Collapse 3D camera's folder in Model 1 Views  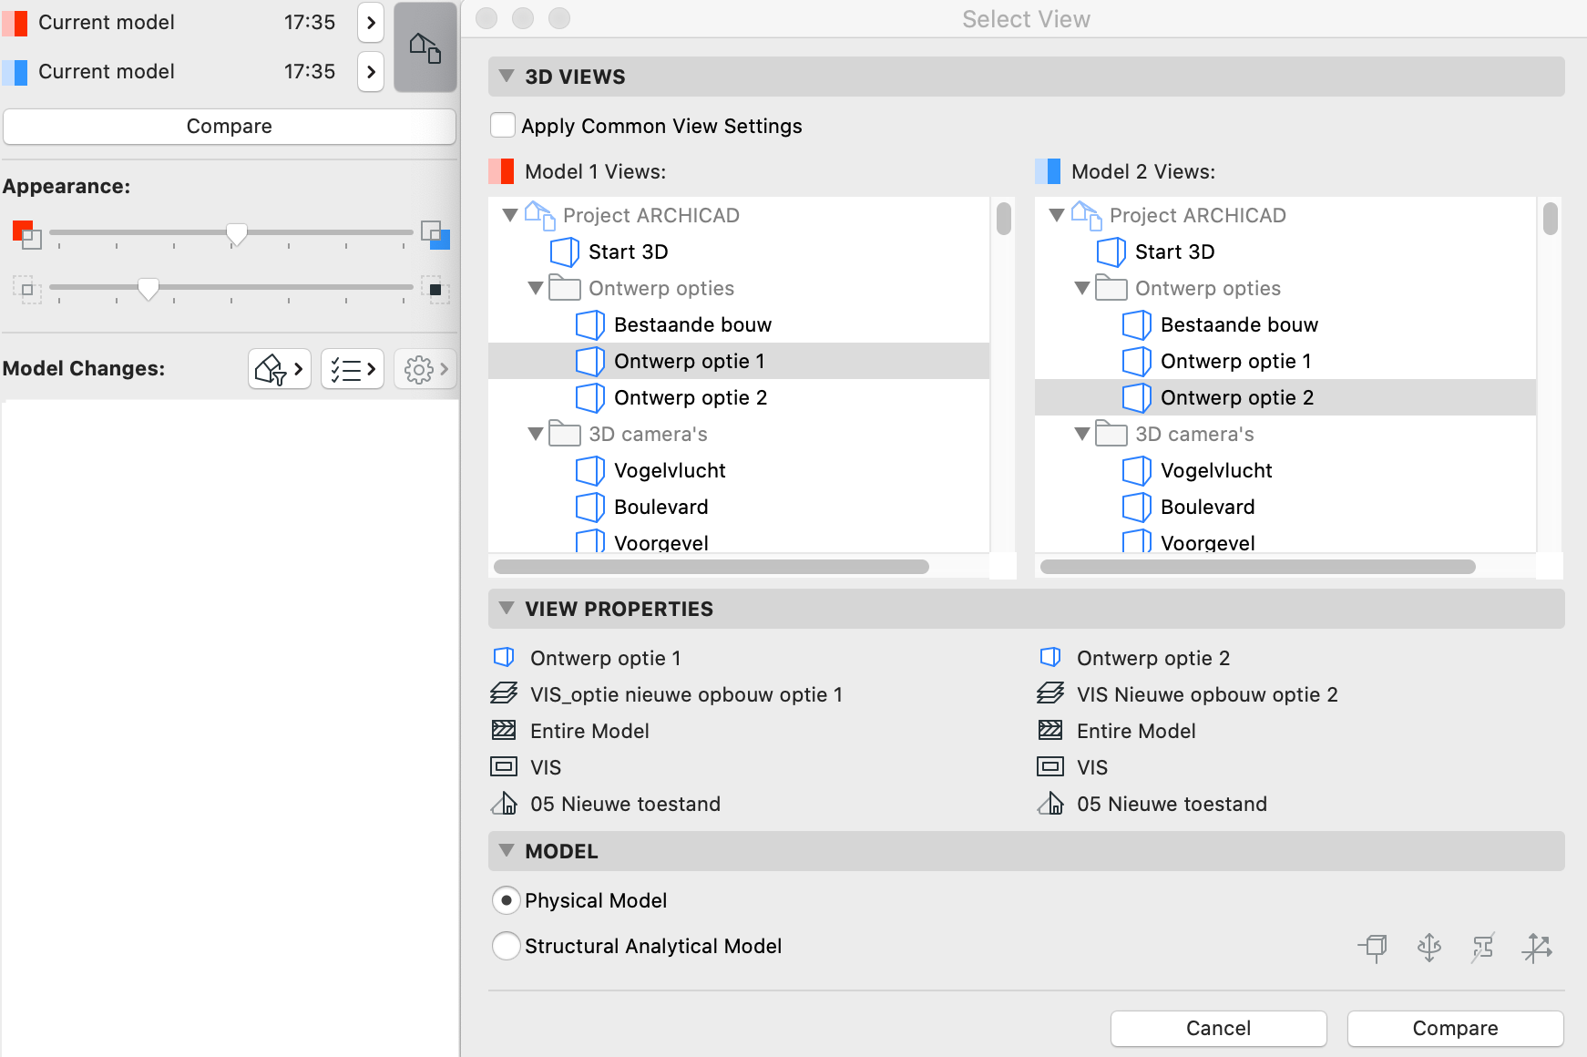pyautogui.click(x=536, y=434)
